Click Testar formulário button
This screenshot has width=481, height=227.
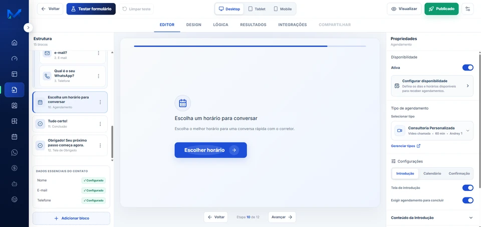pos(91,9)
